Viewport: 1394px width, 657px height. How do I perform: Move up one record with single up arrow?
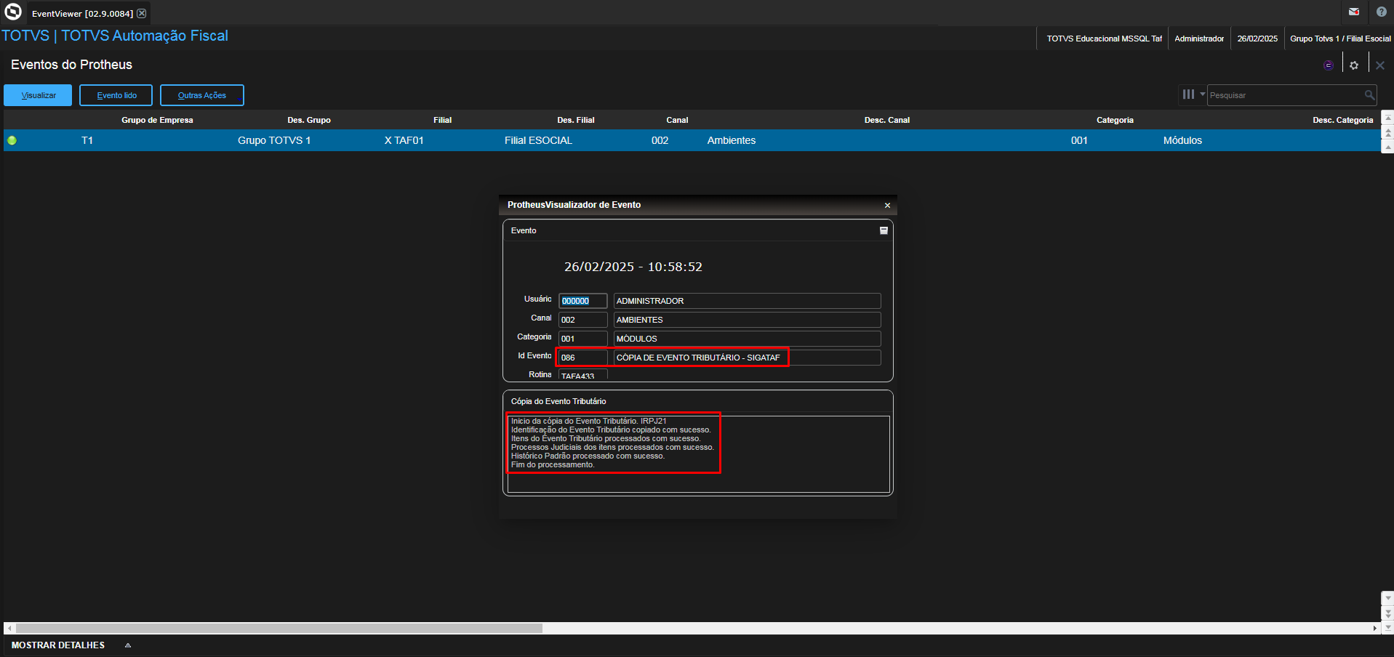[x=1387, y=147]
